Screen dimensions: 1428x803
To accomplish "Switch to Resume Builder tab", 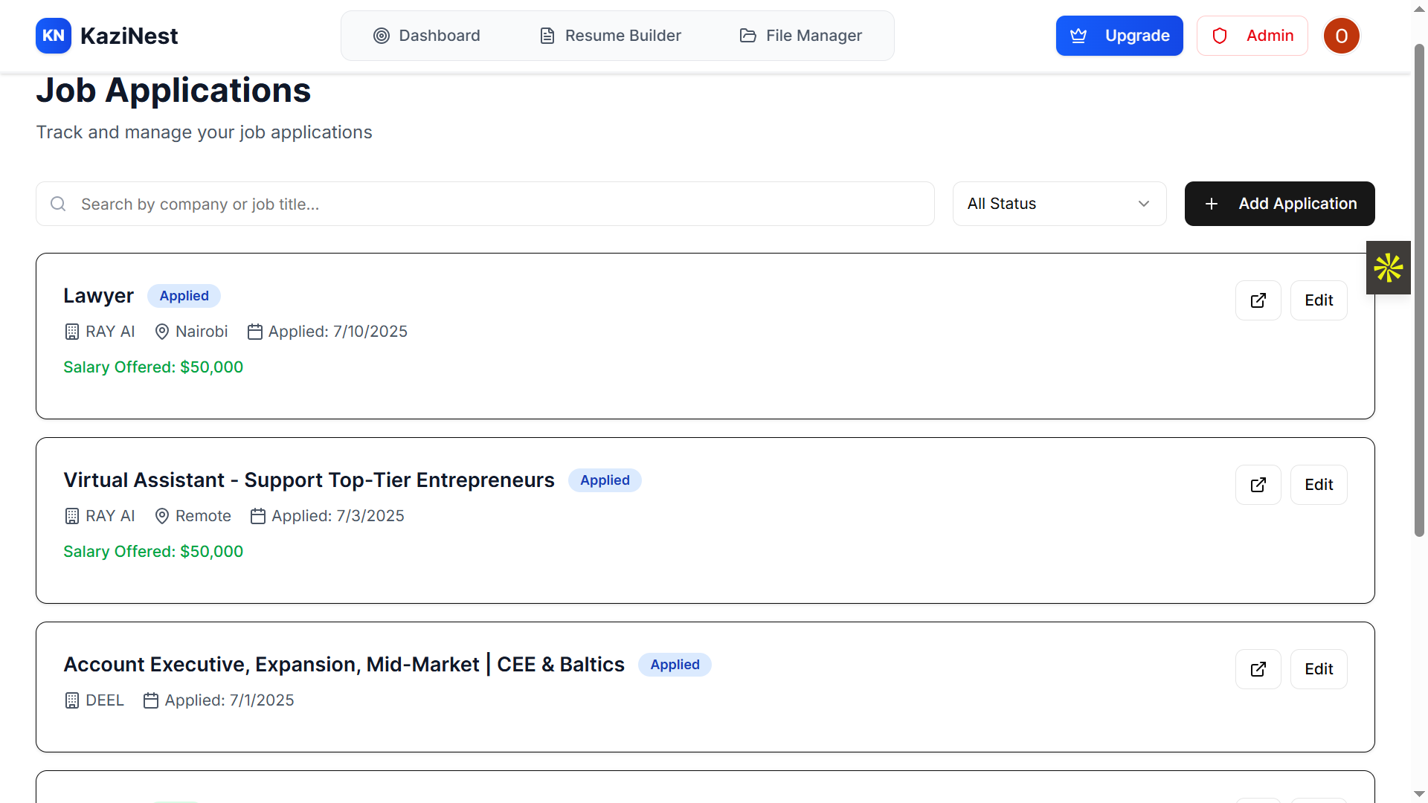I will (x=610, y=36).
